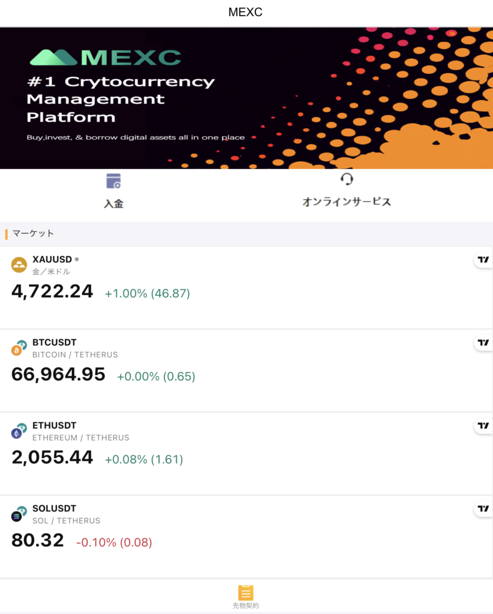Click the MEXC promotional banner image

tap(246, 98)
